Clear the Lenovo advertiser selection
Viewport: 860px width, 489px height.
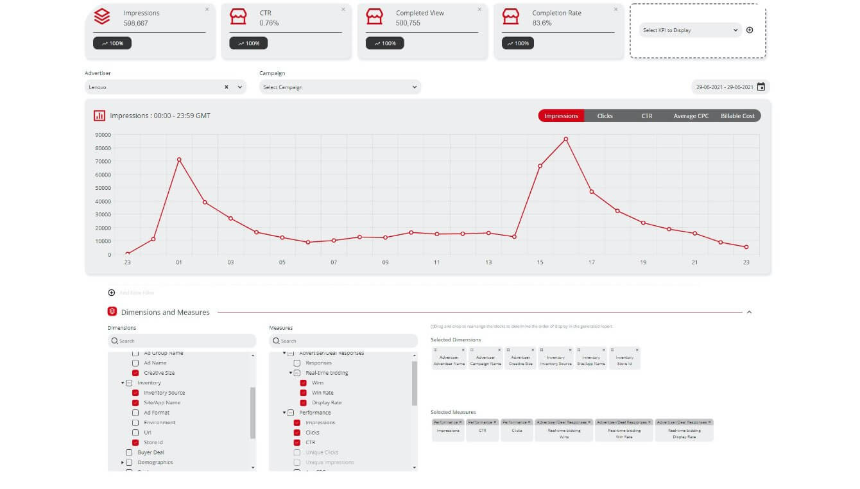227,87
